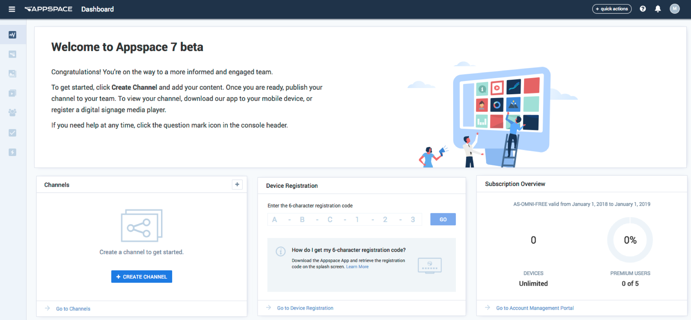The image size is (691, 320).
Task: Click the info icon beside registration help
Action: coord(280,251)
